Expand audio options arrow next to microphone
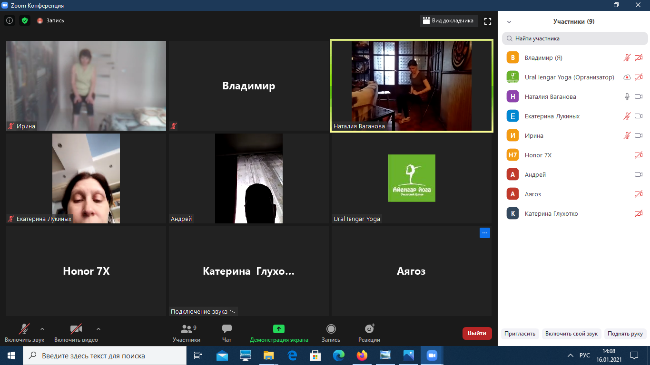The image size is (650, 365). (x=42, y=329)
